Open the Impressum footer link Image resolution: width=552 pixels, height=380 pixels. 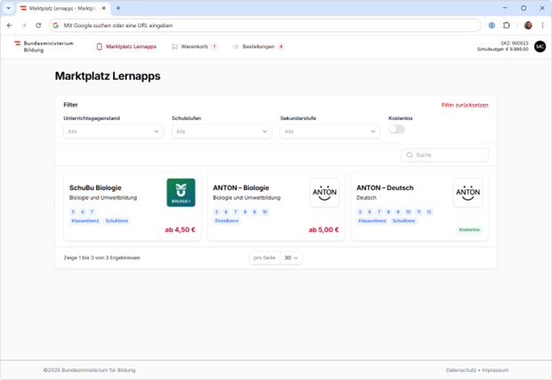click(x=495, y=370)
